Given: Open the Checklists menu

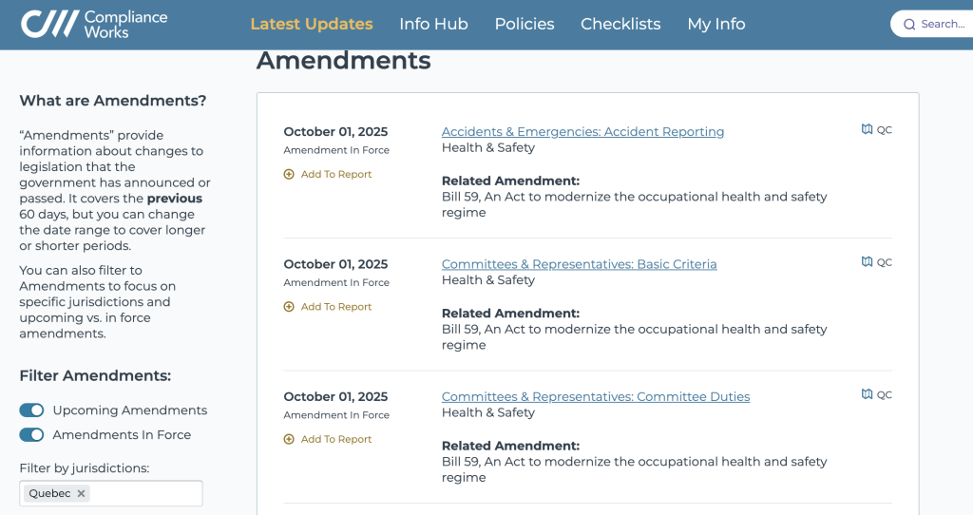Looking at the screenshot, I should point(620,24).
